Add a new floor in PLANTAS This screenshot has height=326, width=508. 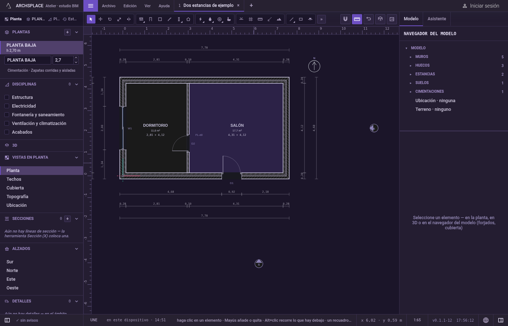click(67, 32)
